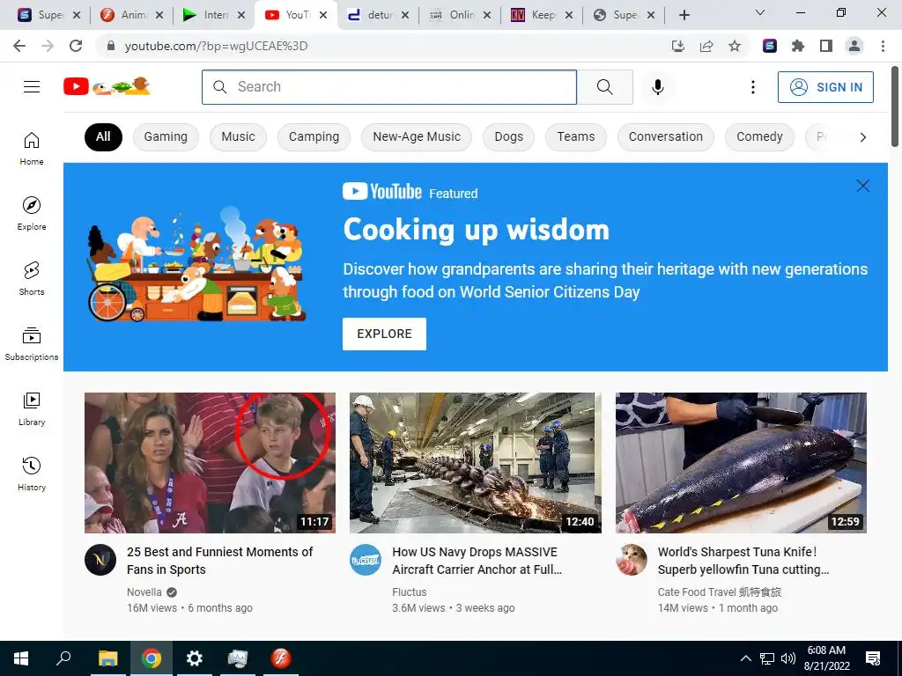This screenshot has height=676, width=902.
Task: Click the EXPLORE button on the banner
Action: pyautogui.click(x=384, y=334)
